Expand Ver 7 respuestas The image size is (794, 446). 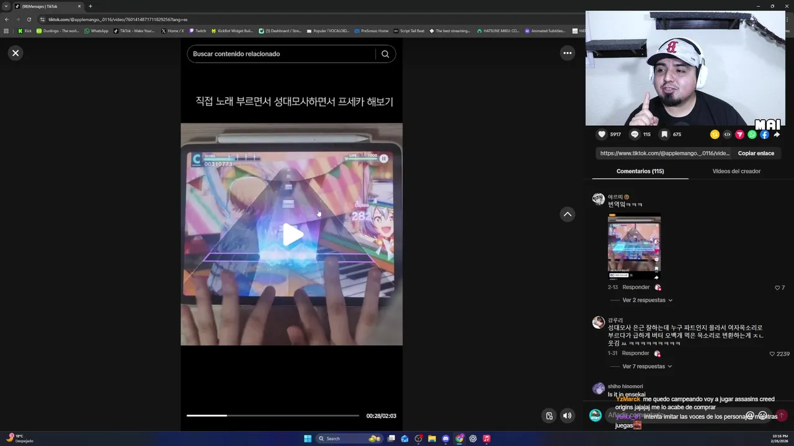pos(647,367)
